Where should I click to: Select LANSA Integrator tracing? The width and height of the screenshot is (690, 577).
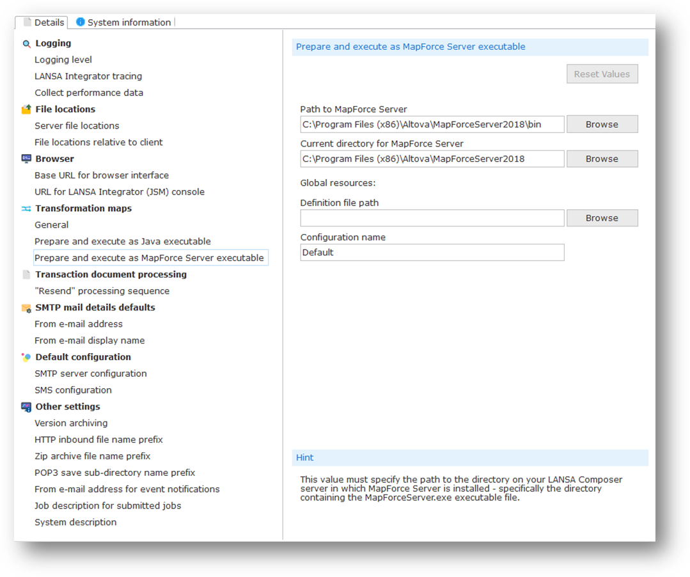[88, 76]
